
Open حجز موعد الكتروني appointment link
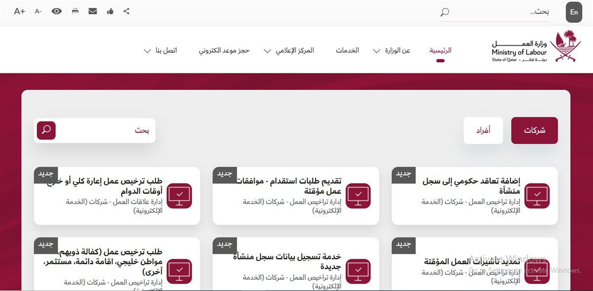[x=224, y=50]
